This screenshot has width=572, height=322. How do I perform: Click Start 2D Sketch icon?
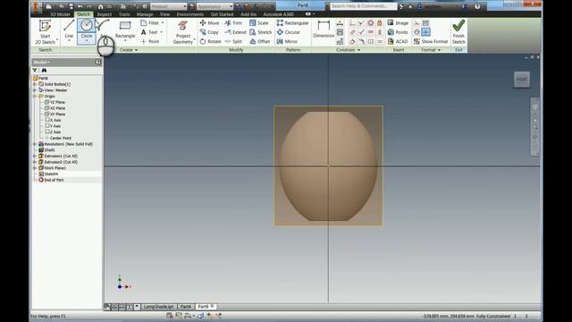46,26
